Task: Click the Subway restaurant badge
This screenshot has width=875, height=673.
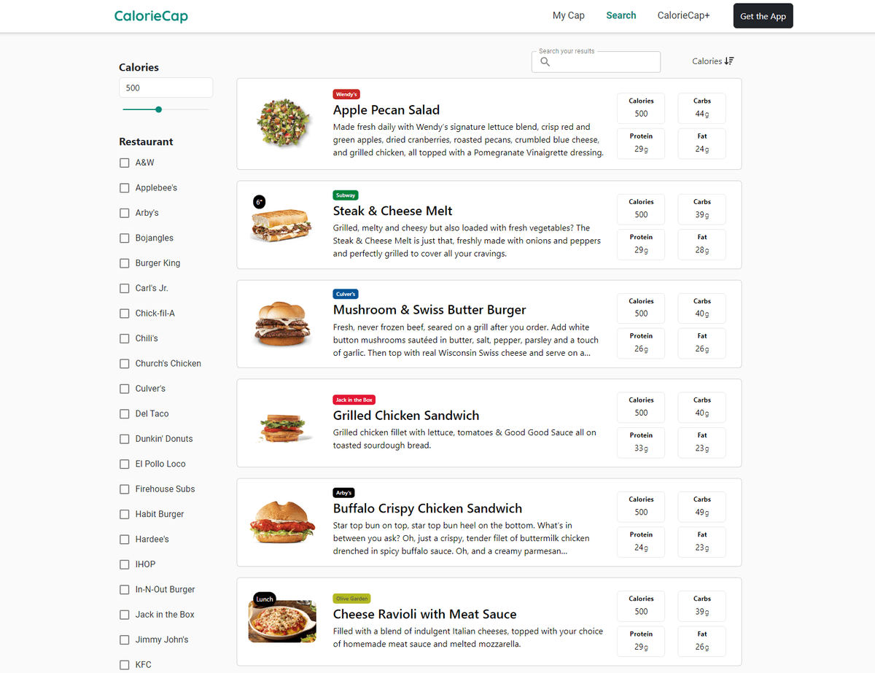Action: click(x=346, y=195)
